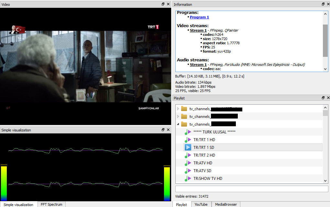Image resolution: width=330 pixels, height=207 pixels.
Task: Float the Simple visualization panel
Action: pos(163,130)
